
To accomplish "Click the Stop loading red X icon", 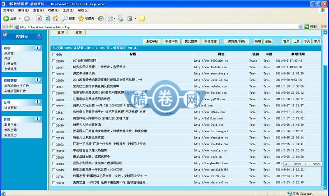I will (39, 18).
